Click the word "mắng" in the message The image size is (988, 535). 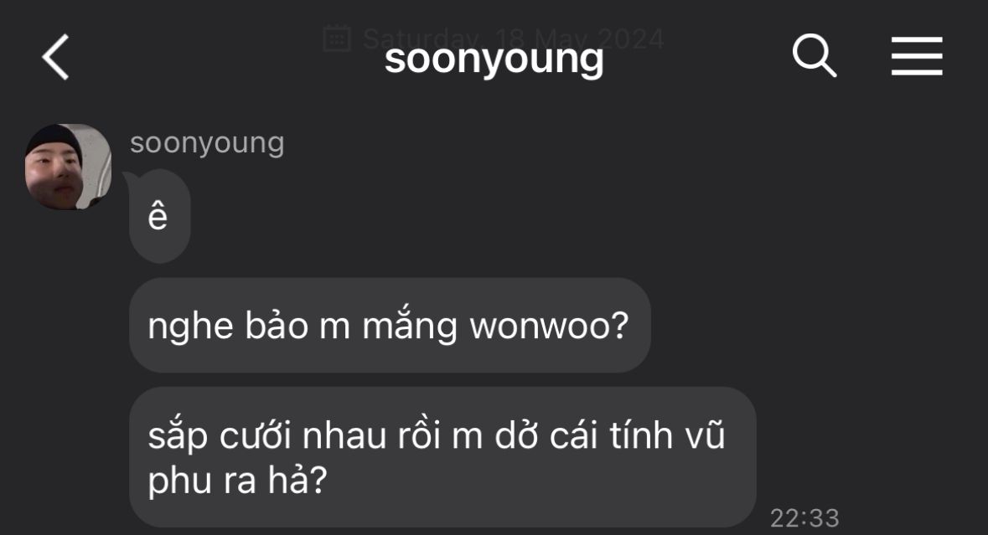[x=410, y=327]
